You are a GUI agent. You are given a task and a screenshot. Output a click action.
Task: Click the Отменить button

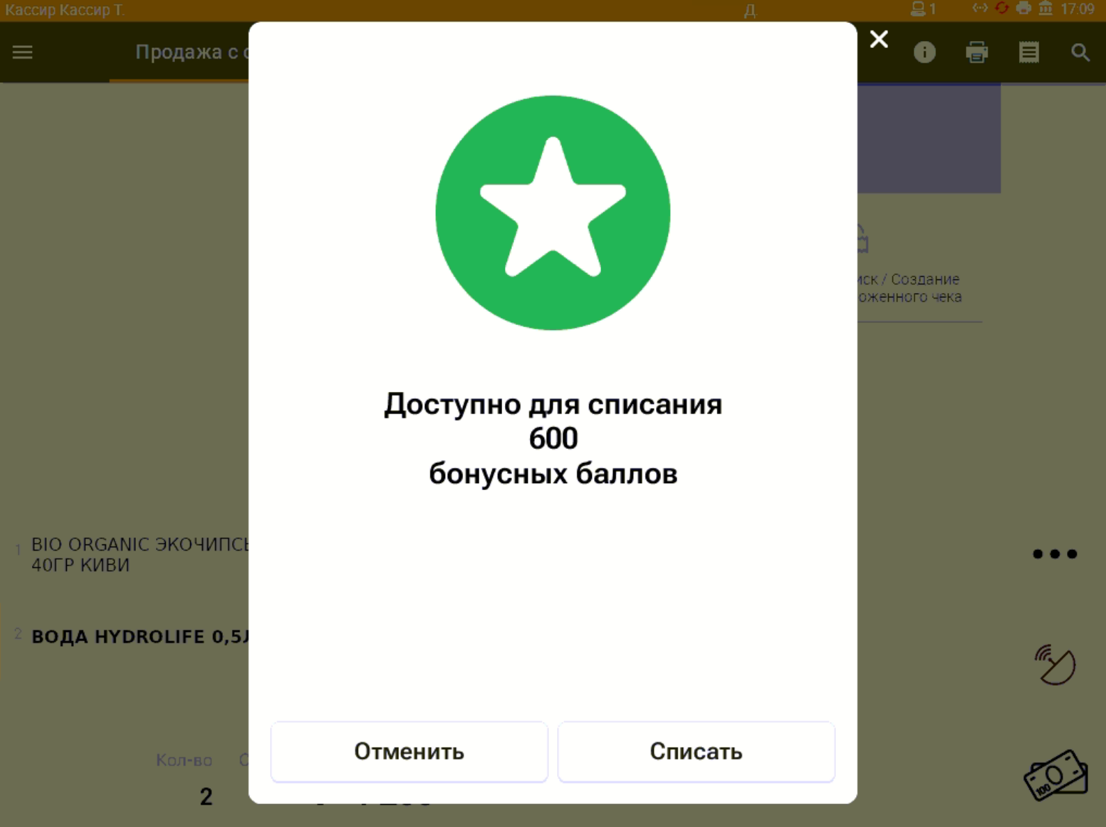point(410,752)
